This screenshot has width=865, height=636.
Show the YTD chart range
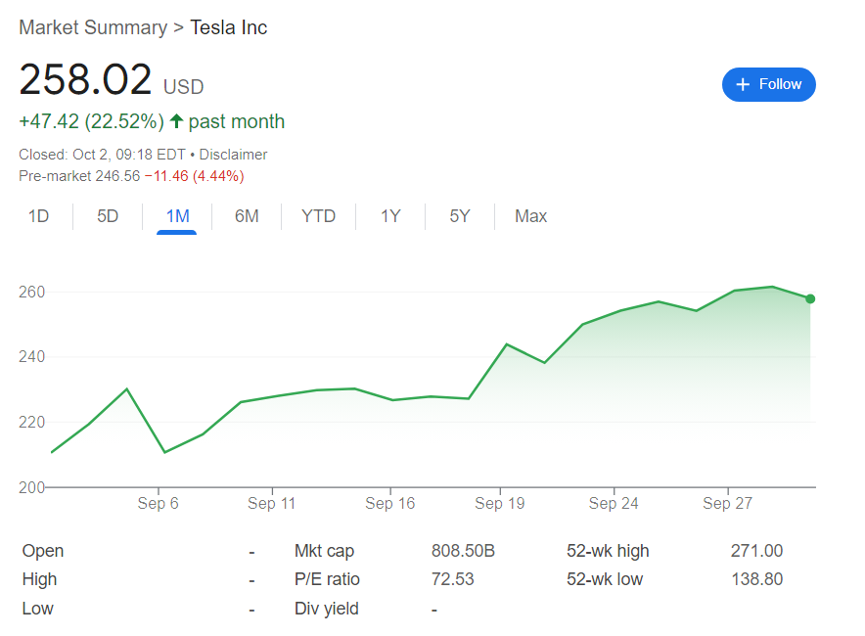click(x=318, y=216)
